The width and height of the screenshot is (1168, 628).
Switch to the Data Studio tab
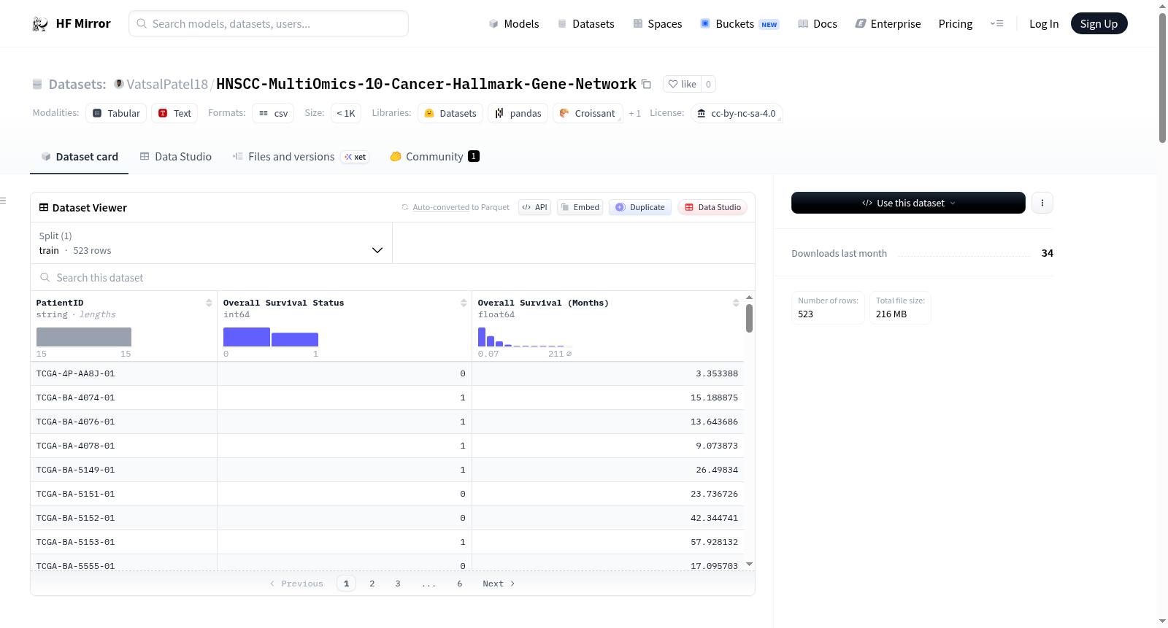pyautogui.click(x=176, y=157)
